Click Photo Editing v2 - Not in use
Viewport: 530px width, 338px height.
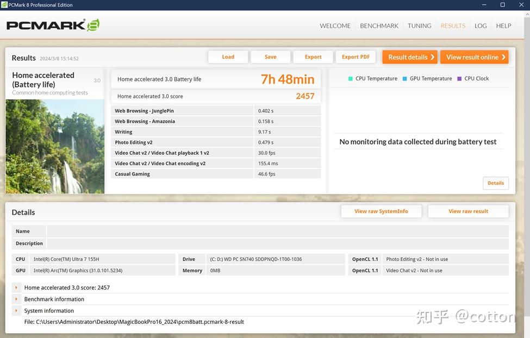pyautogui.click(x=417, y=259)
